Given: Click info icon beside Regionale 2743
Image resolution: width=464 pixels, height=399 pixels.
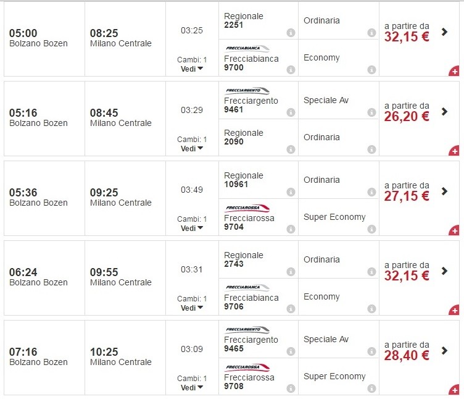Looking at the screenshot, I should point(291,272).
